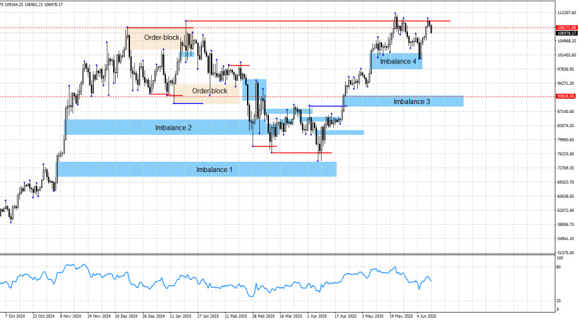Click the 1 Apr 2025 date label

tap(317, 317)
